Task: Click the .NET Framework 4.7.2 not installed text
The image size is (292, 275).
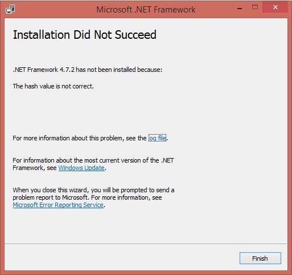Action: pyautogui.click(x=88, y=70)
